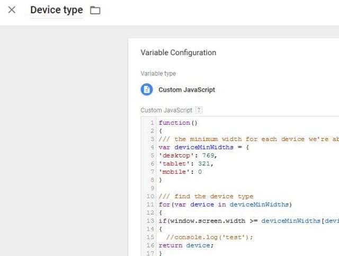
Task: Close the Device type variable editor
Action: 12,10
